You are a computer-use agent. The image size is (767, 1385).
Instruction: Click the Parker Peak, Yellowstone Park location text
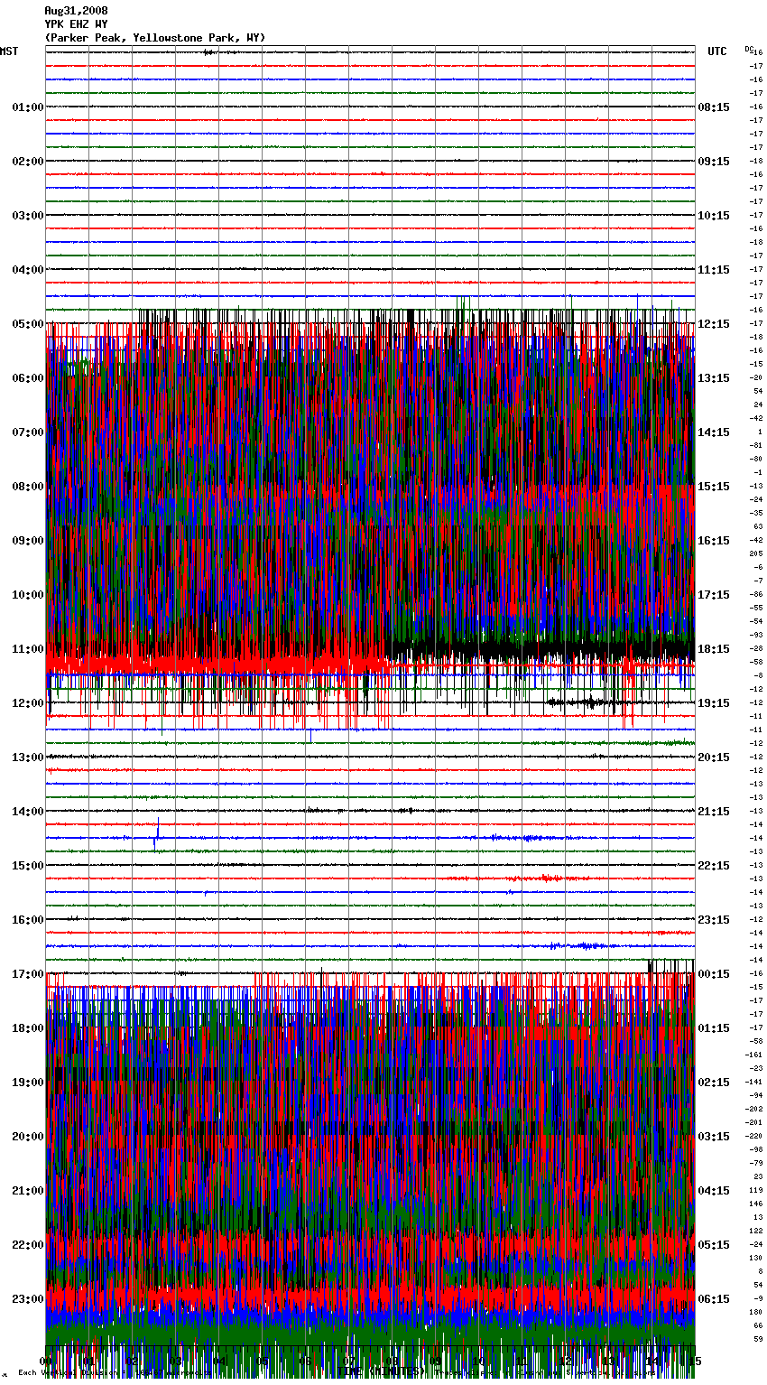tap(154, 38)
